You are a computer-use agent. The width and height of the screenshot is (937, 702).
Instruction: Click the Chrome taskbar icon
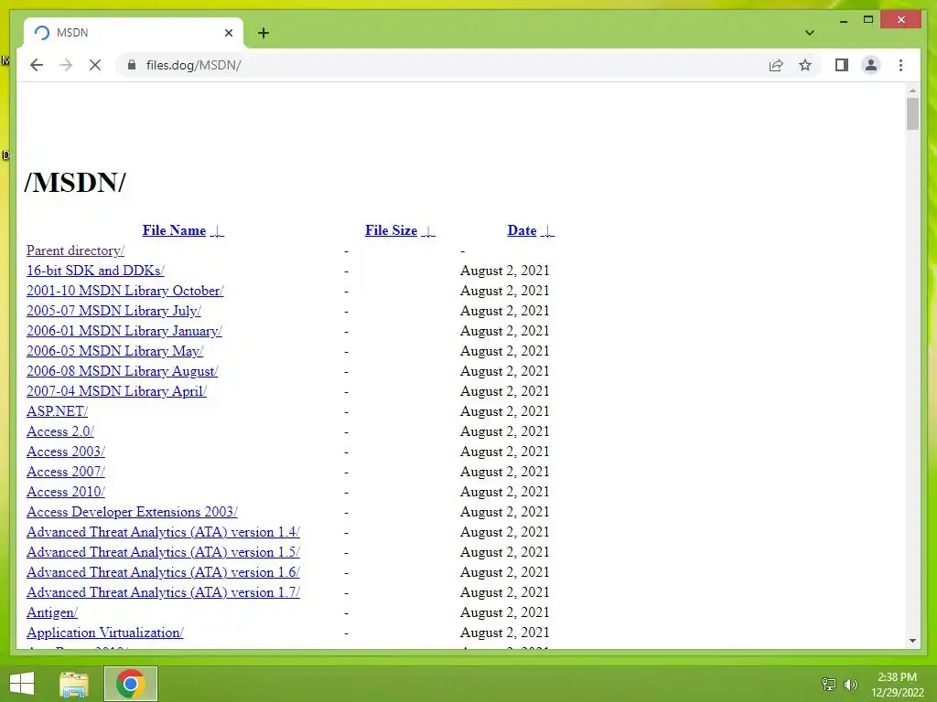pos(130,684)
